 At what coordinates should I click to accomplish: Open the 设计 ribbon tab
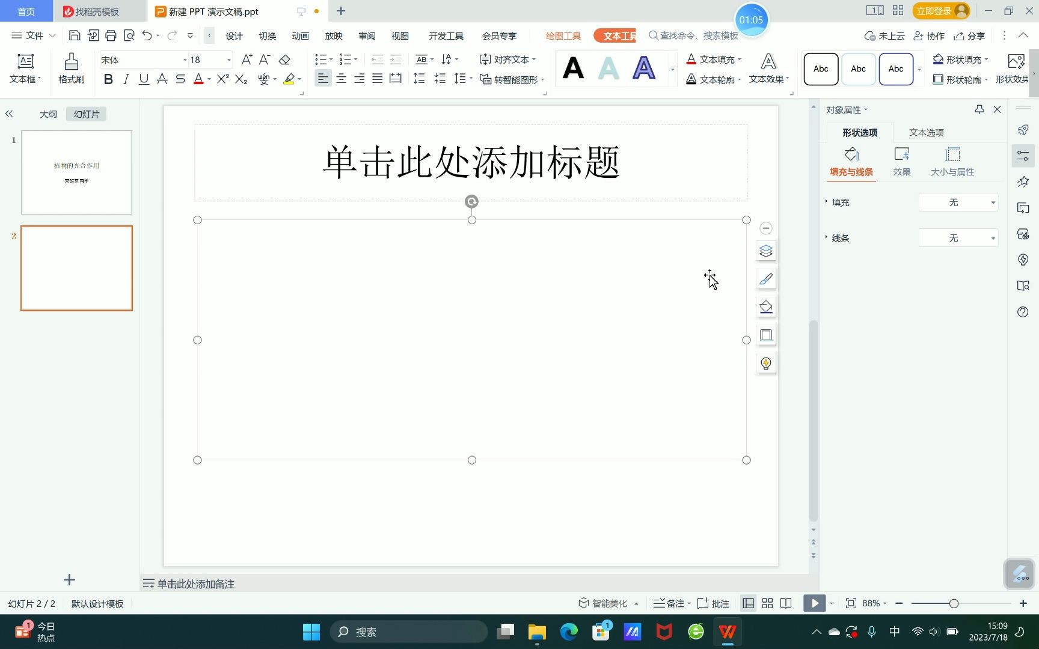pos(234,36)
